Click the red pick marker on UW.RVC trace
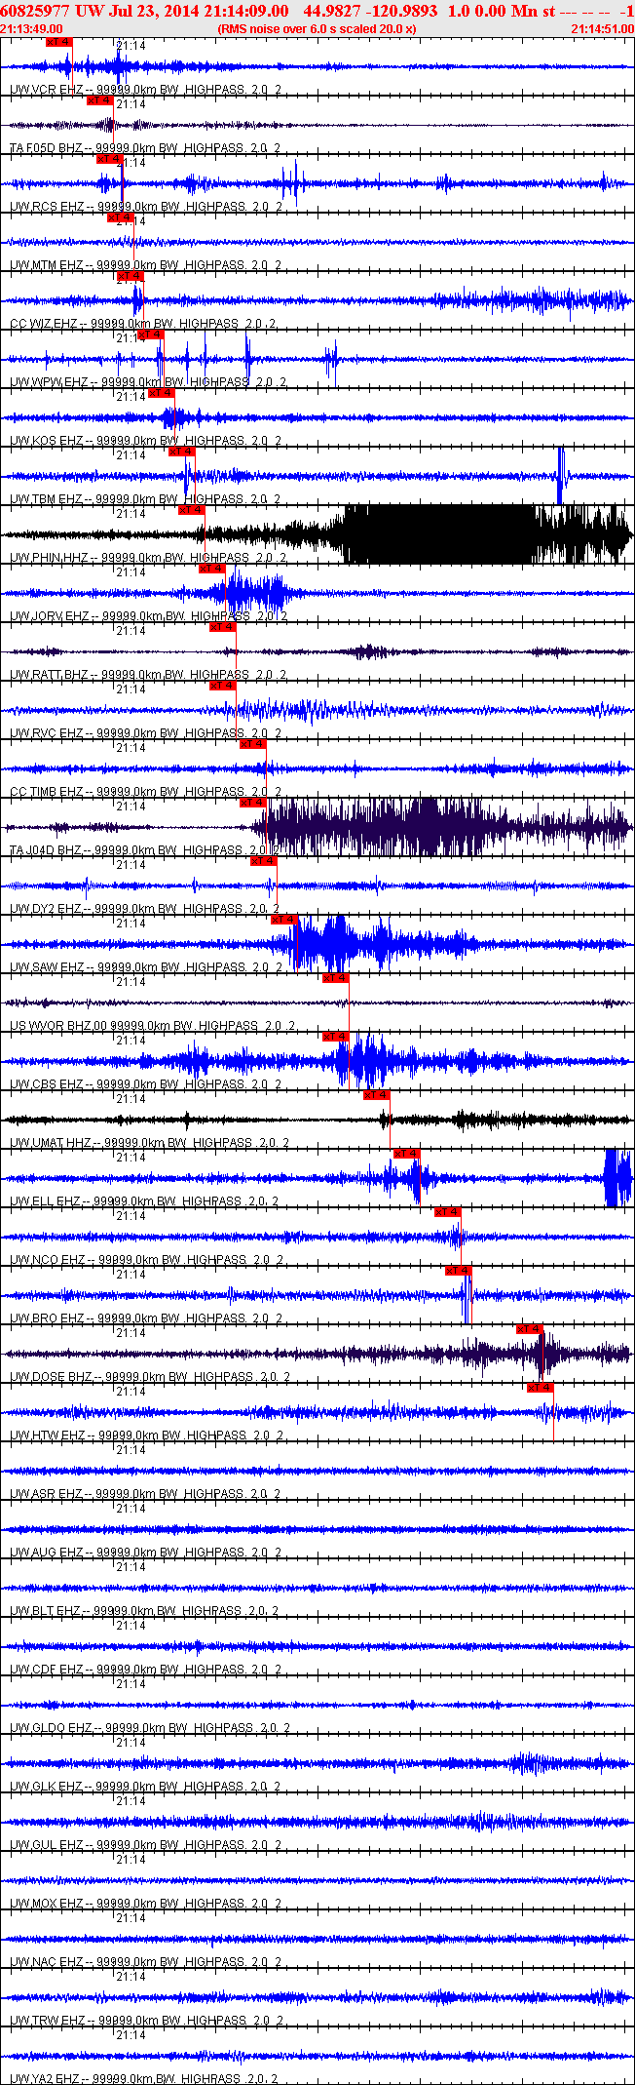This screenshot has width=635, height=2085. point(223,686)
